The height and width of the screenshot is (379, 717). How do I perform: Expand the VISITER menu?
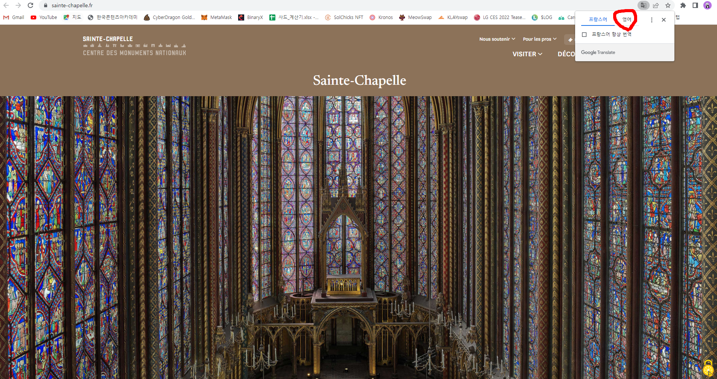tap(527, 54)
